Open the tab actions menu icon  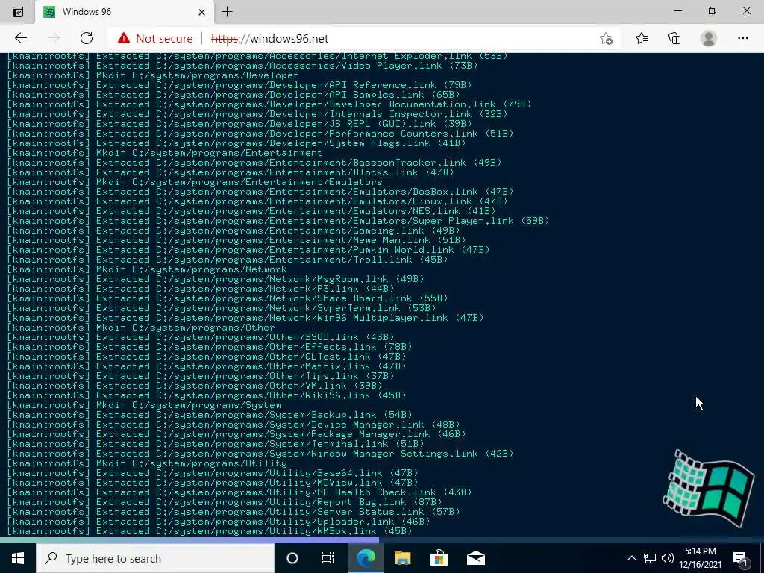point(18,12)
